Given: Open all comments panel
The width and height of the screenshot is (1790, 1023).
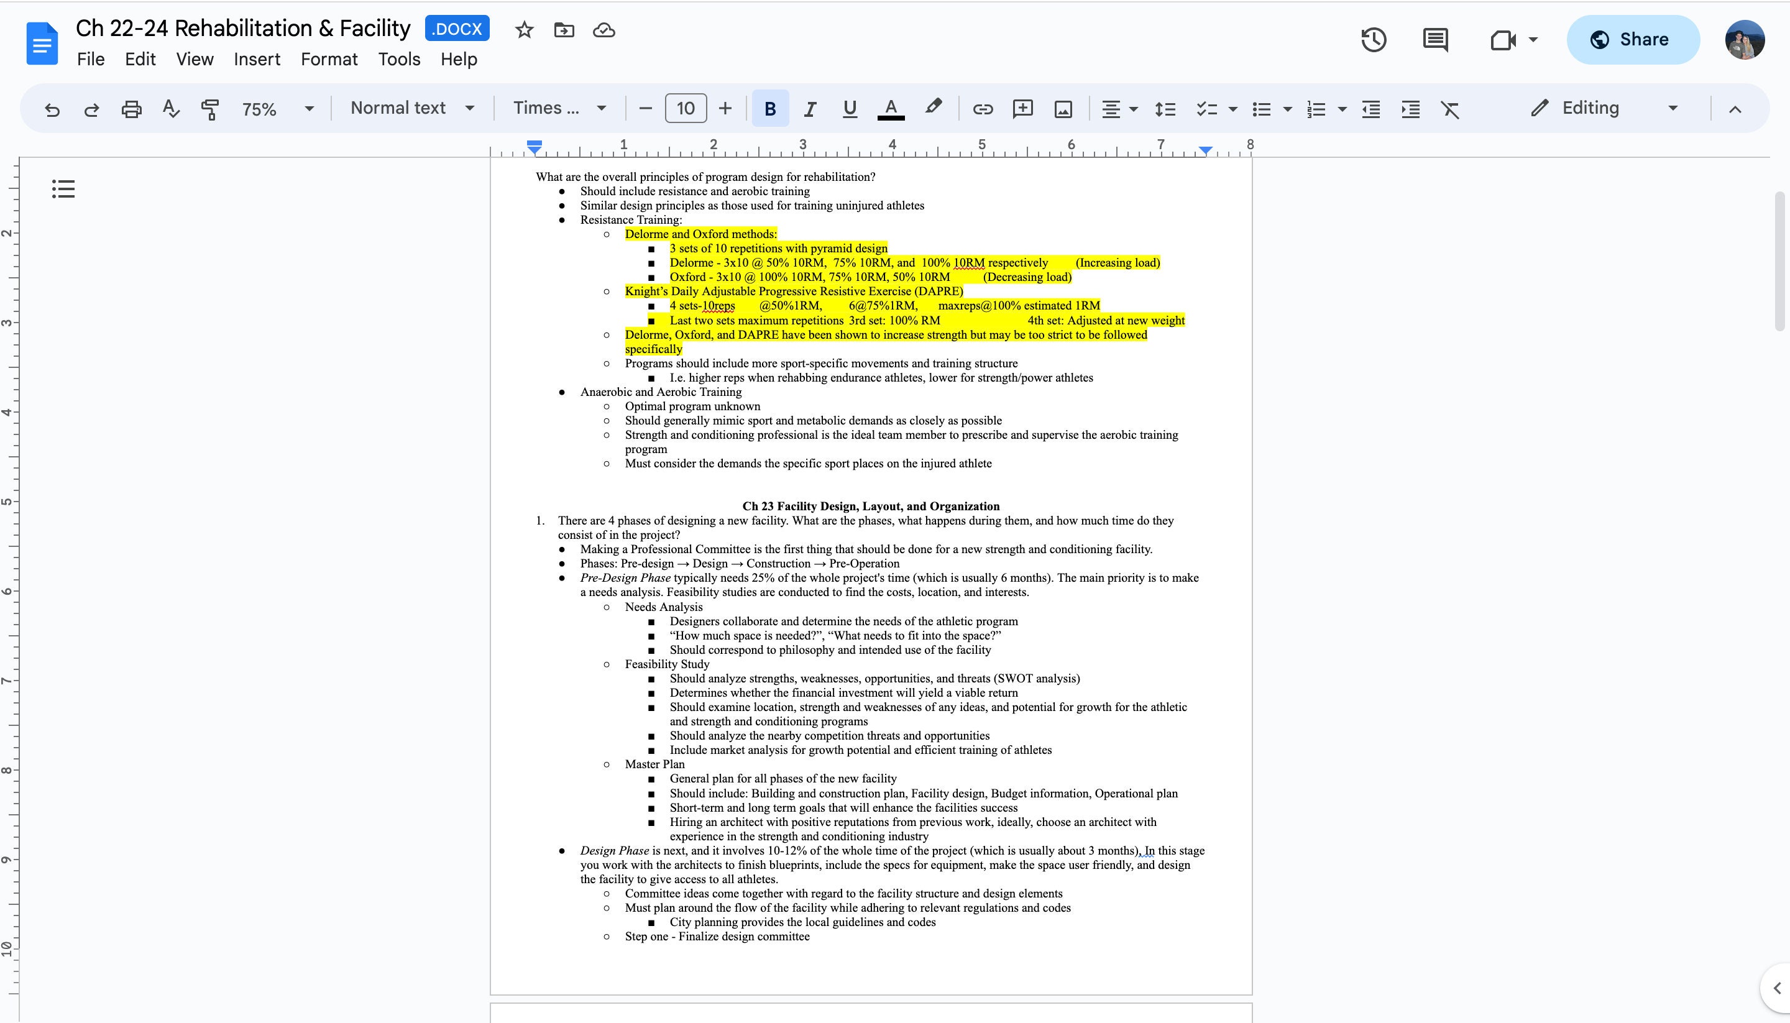Looking at the screenshot, I should (1434, 40).
